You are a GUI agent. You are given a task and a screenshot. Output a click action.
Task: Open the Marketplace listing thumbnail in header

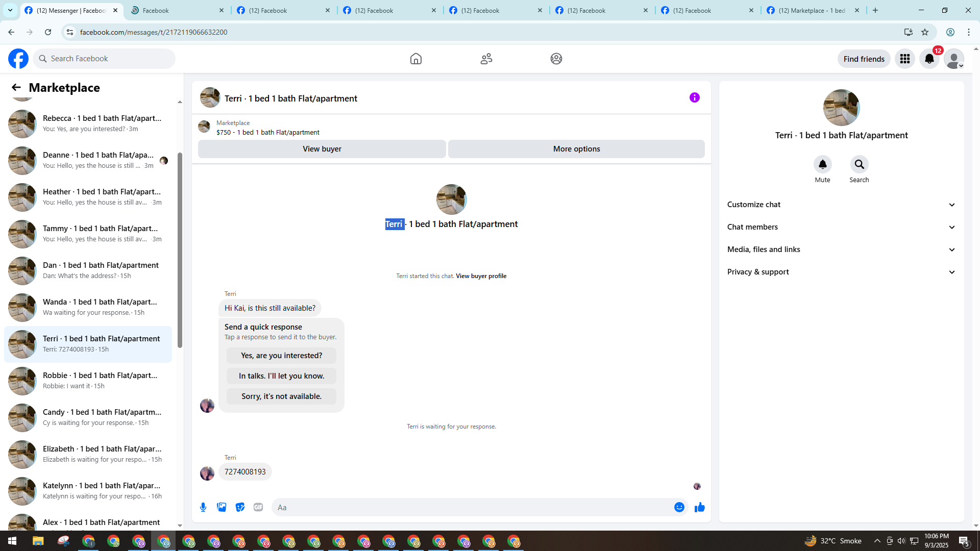[x=204, y=127]
